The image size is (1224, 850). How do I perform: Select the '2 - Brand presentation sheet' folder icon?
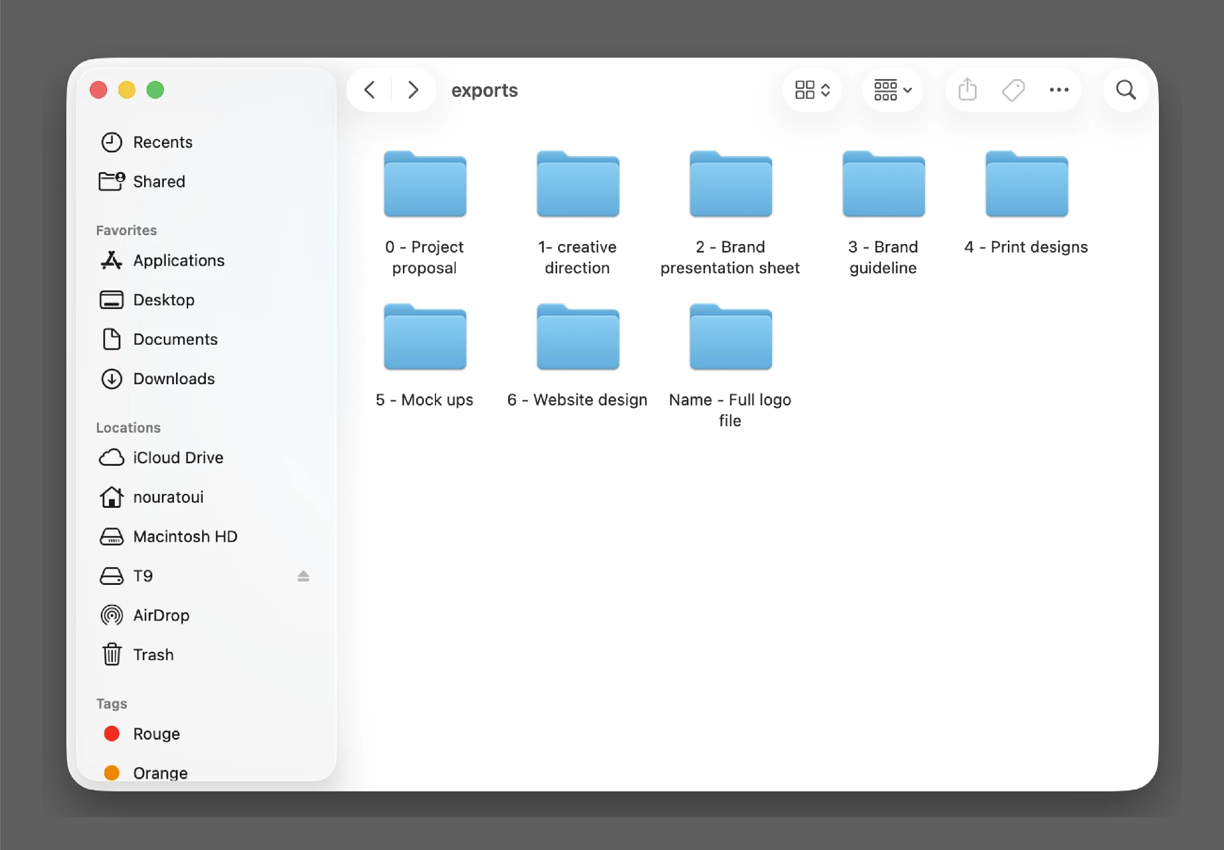tap(731, 184)
